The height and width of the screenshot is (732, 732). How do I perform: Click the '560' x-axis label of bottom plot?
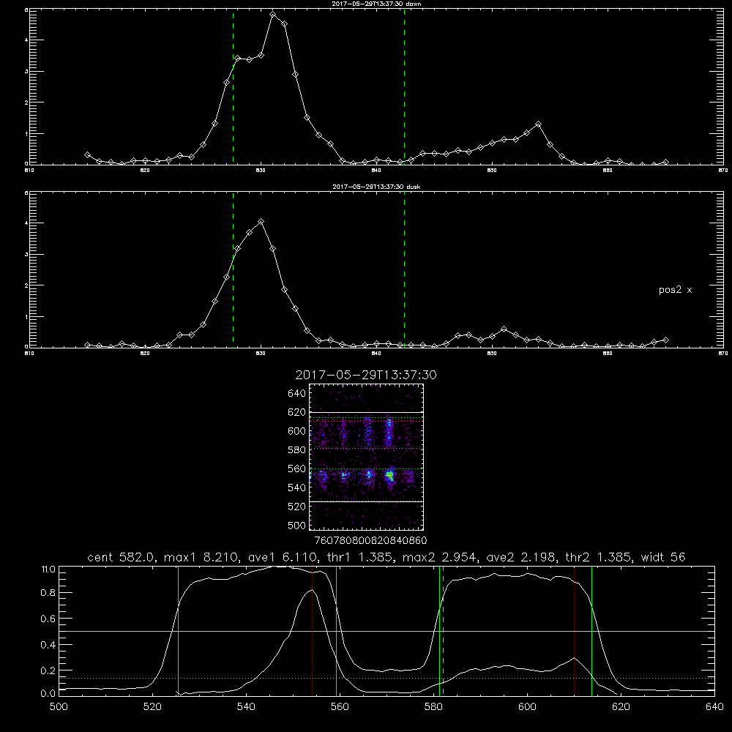pos(340,707)
